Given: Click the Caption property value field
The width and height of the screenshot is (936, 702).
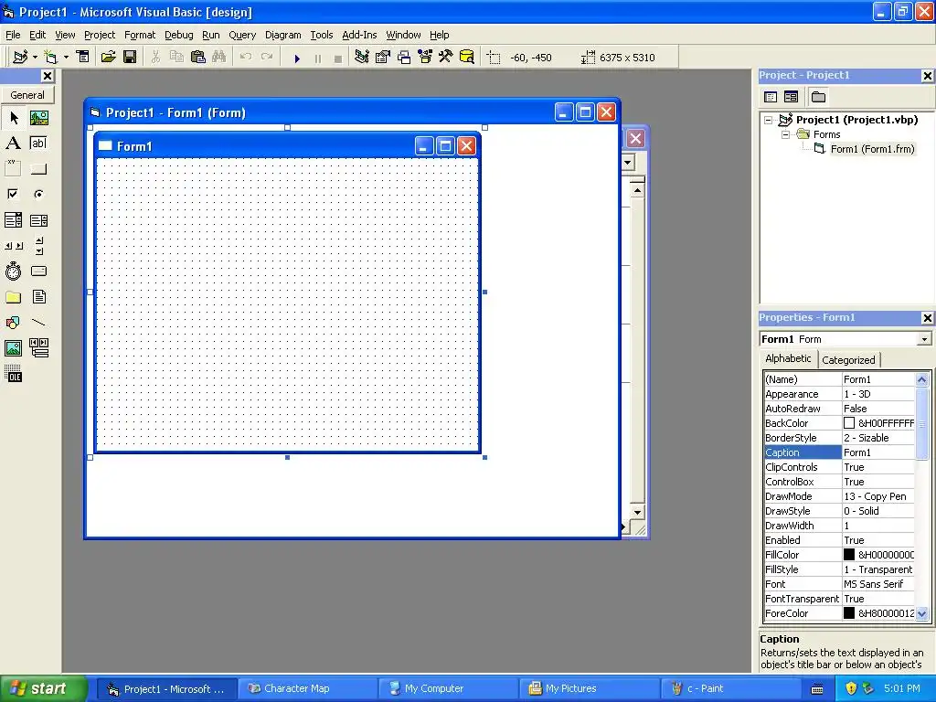Looking at the screenshot, I should 878,452.
